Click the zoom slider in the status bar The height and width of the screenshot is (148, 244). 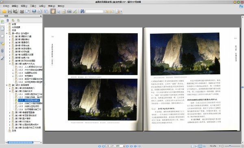232,146
